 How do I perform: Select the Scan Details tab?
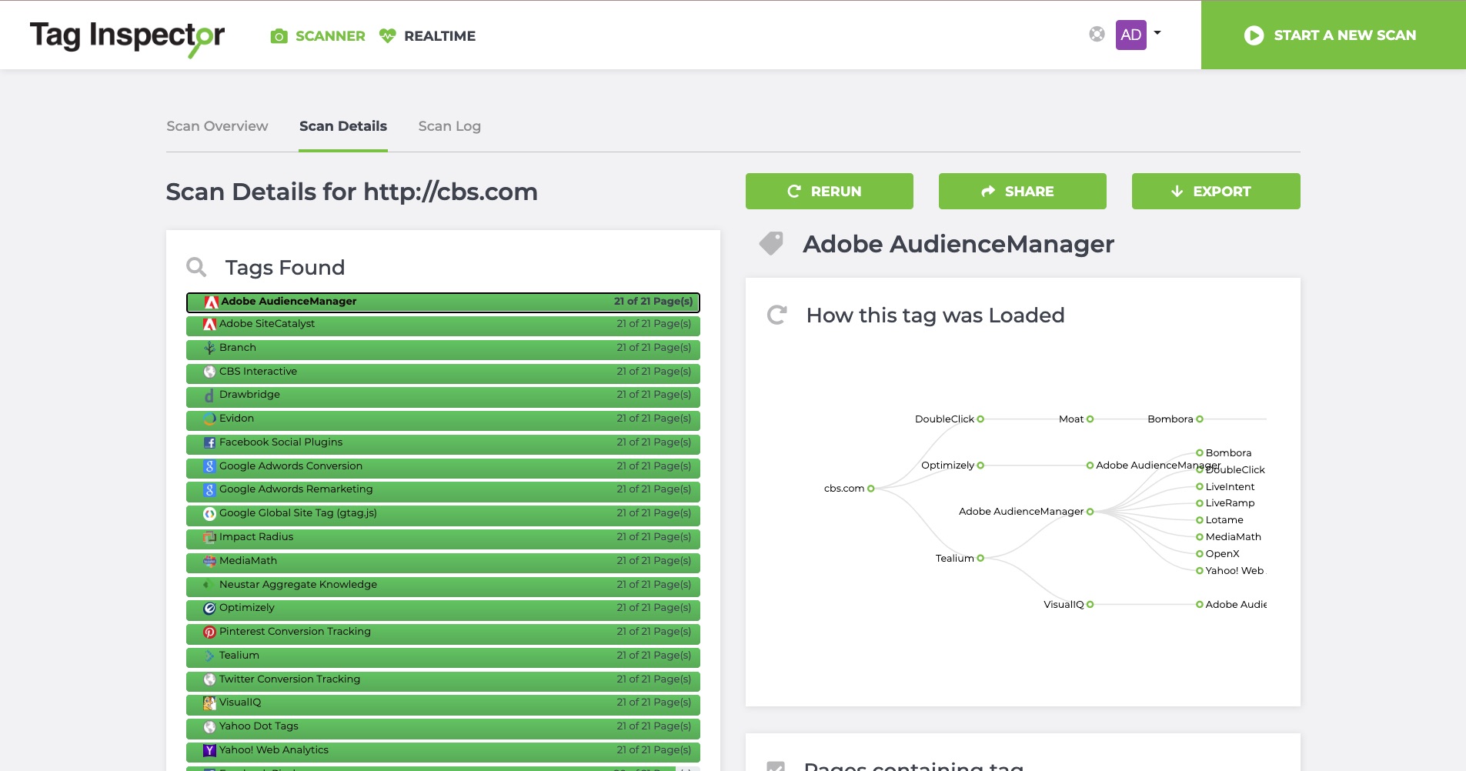tap(343, 126)
